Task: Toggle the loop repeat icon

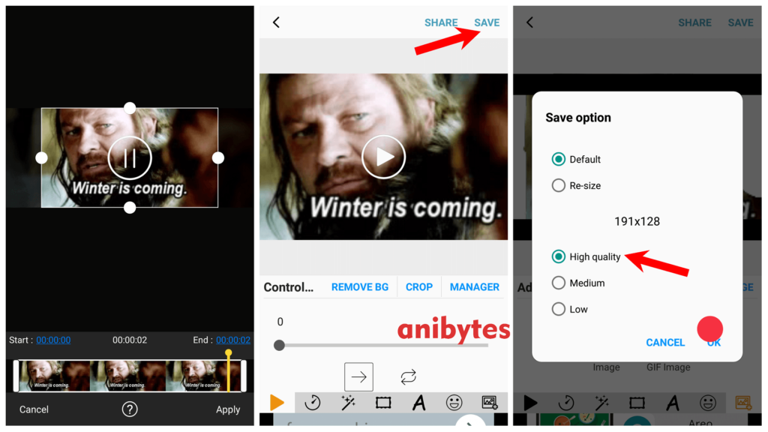Action: point(409,376)
